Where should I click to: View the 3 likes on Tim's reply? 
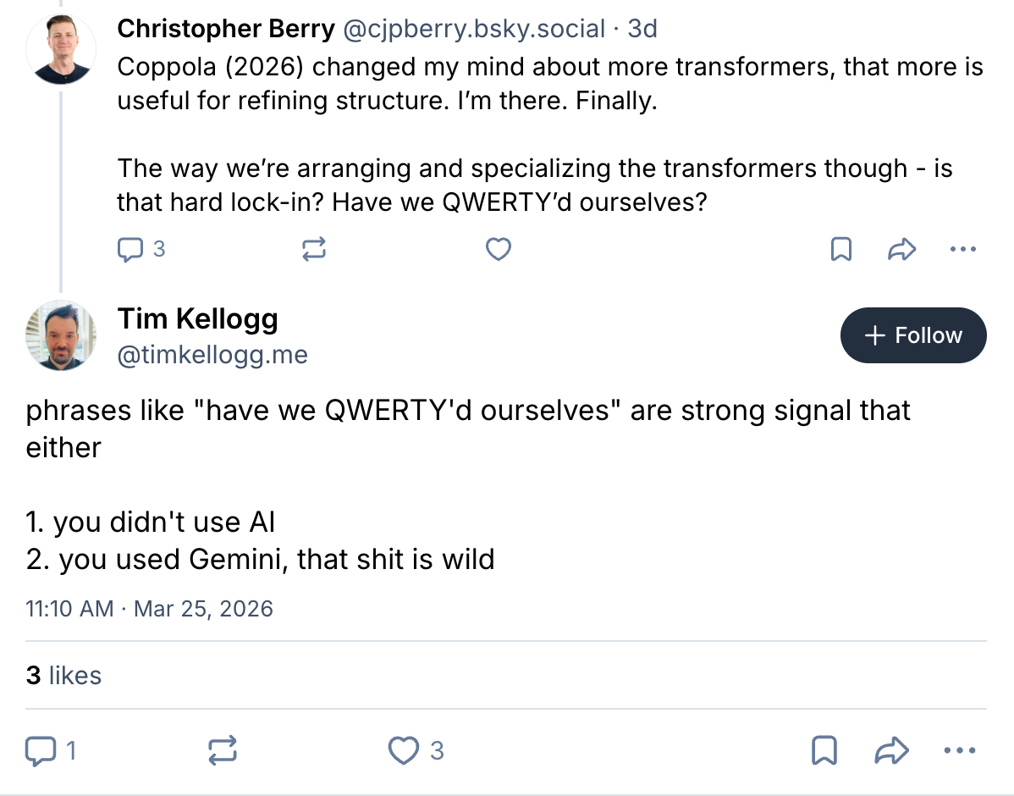pos(64,675)
